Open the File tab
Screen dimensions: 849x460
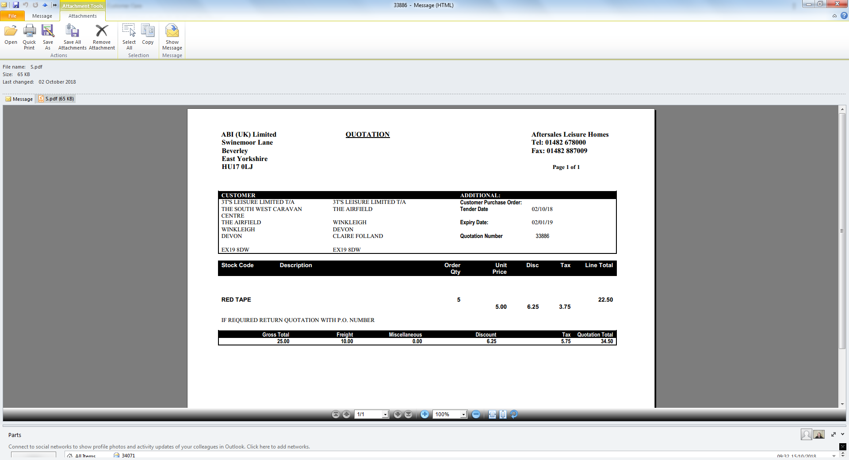coord(12,16)
